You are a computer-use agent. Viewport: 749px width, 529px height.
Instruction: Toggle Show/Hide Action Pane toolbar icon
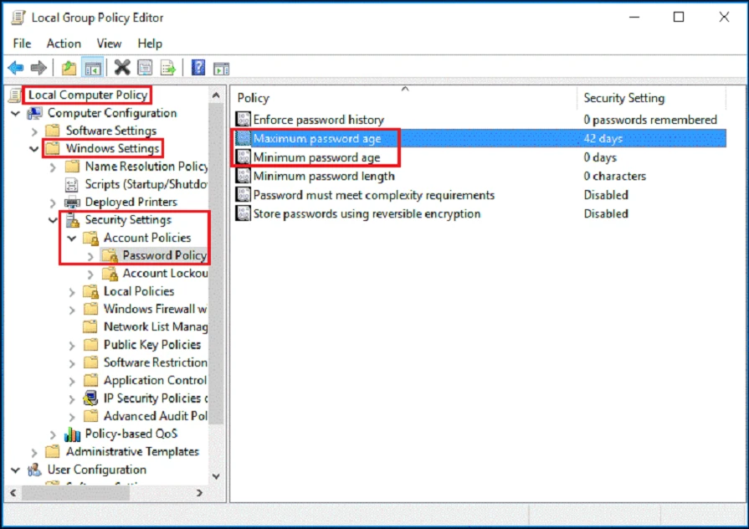[221, 68]
